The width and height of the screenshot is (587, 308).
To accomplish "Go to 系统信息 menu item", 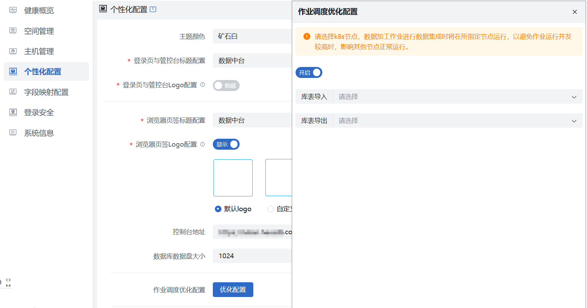I will pos(39,133).
